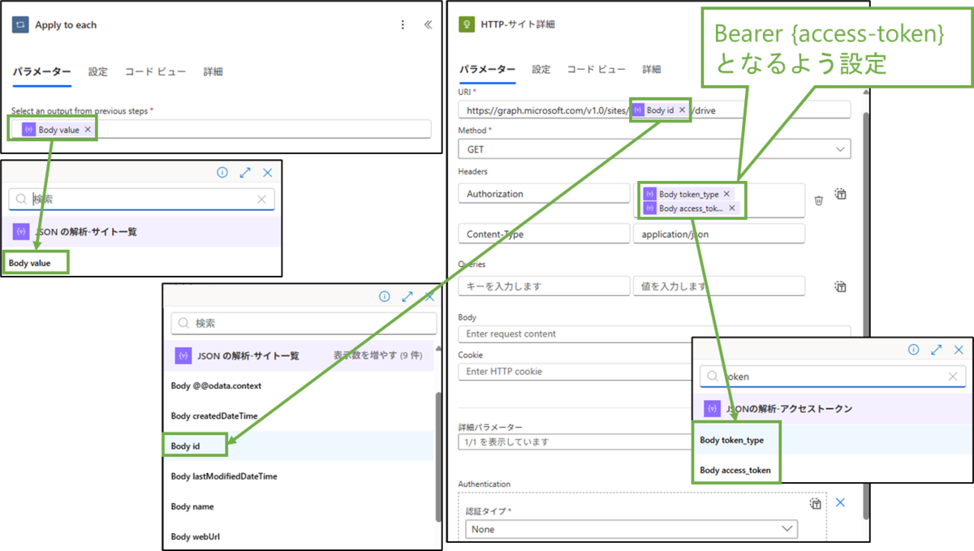Click the search field containing 'token'
Viewport: 974px width, 551px height.
[833, 377]
